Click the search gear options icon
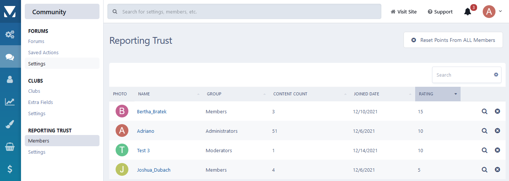The image size is (509, 181). (x=496, y=75)
